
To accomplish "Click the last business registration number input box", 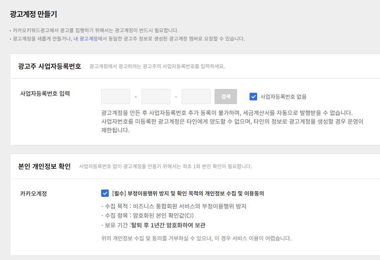I will pyautogui.click(x=196, y=96).
